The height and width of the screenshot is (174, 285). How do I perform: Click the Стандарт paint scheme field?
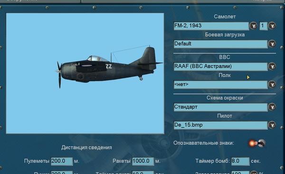[221, 107]
